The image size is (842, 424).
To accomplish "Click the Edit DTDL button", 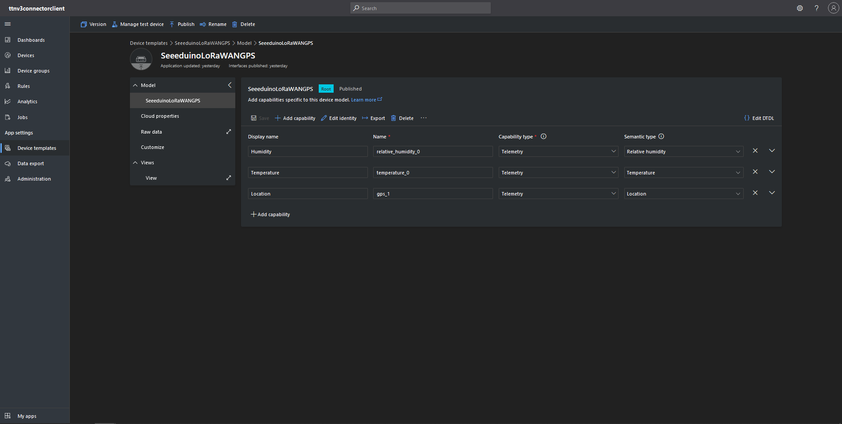I will click(759, 118).
